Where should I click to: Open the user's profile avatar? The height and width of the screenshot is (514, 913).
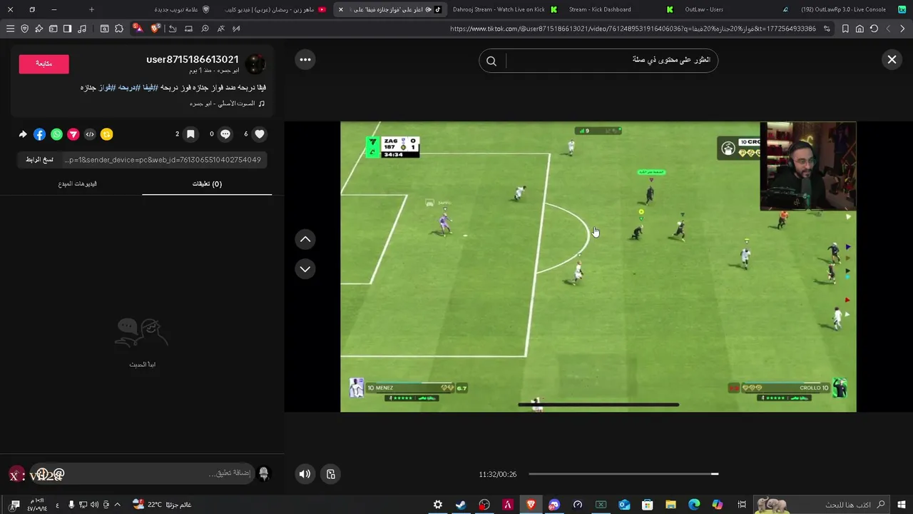255,64
